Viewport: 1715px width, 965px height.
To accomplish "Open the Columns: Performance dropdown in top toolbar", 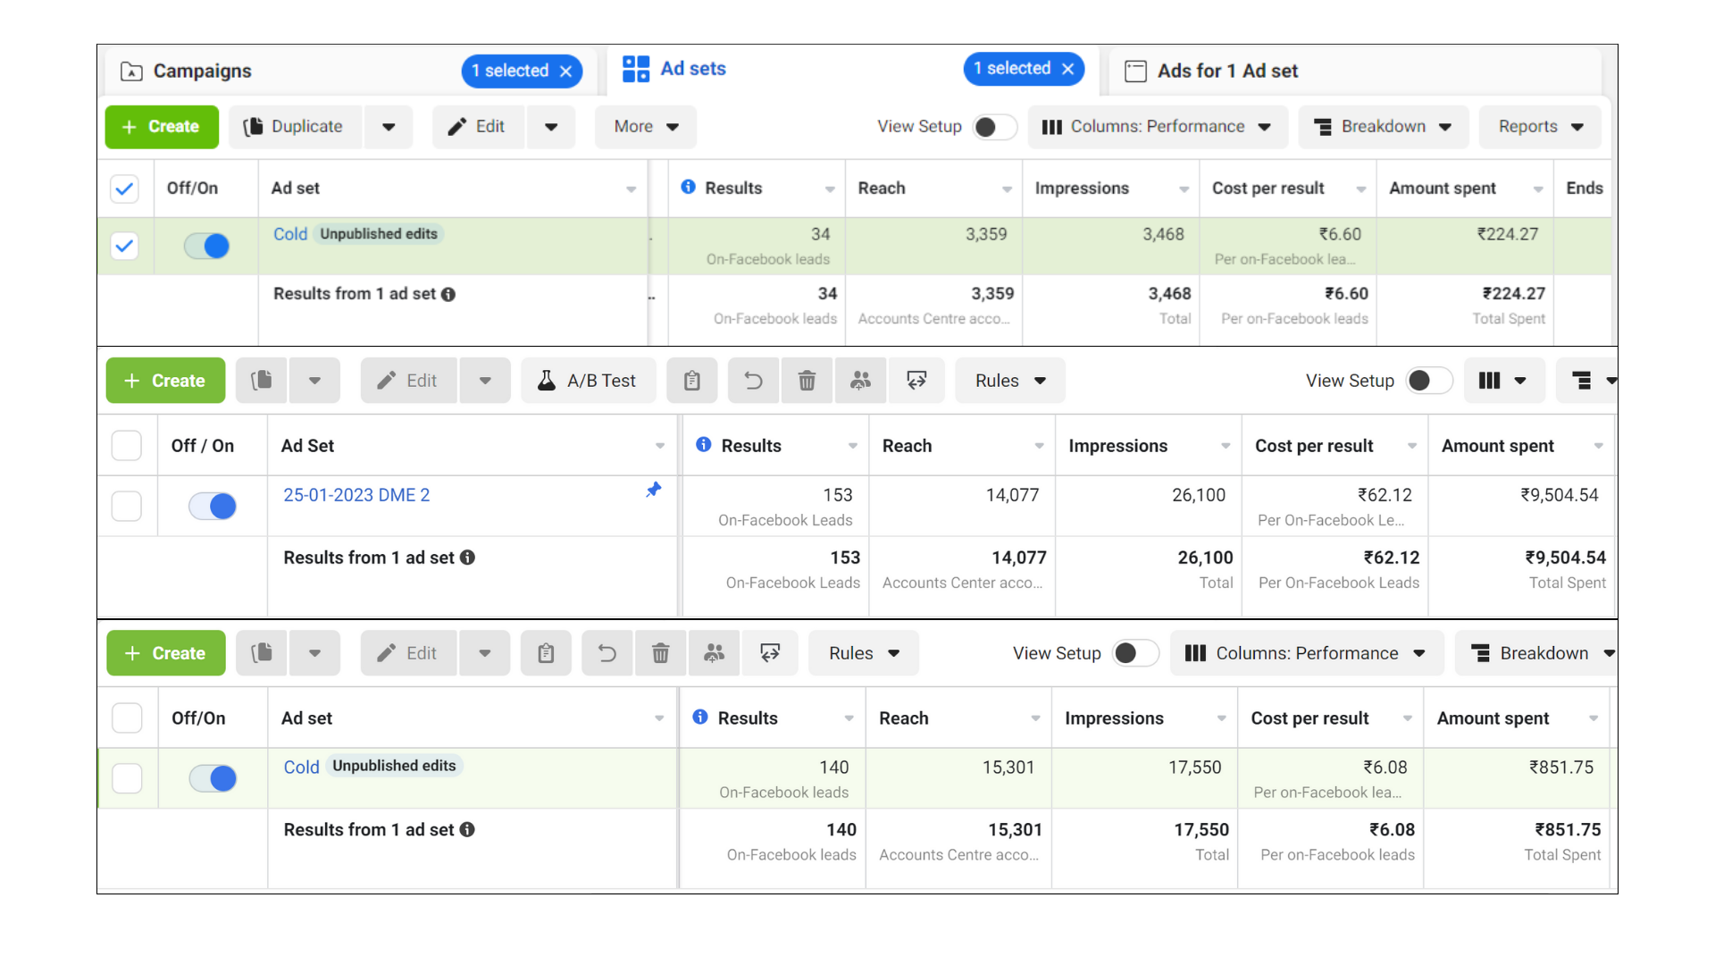I will pyautogui.click(x=1157, y=127).
